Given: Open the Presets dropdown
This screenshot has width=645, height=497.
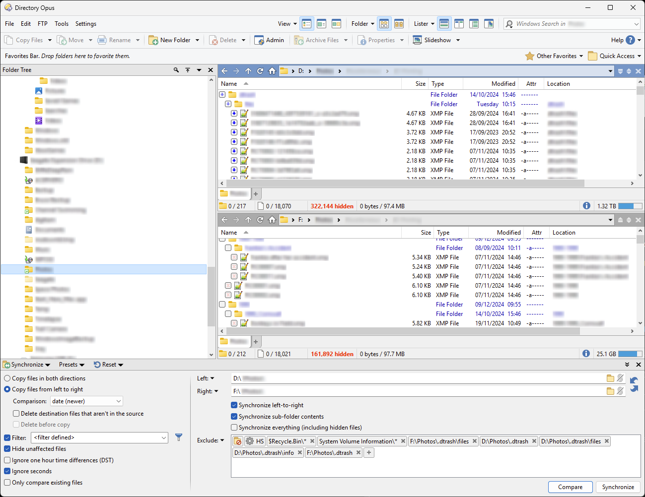Looking at the screenshot, I should (72, 365).
